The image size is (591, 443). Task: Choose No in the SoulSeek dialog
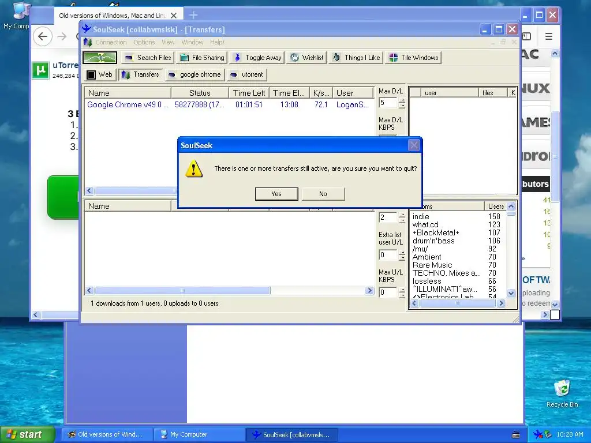click(323, 194)
